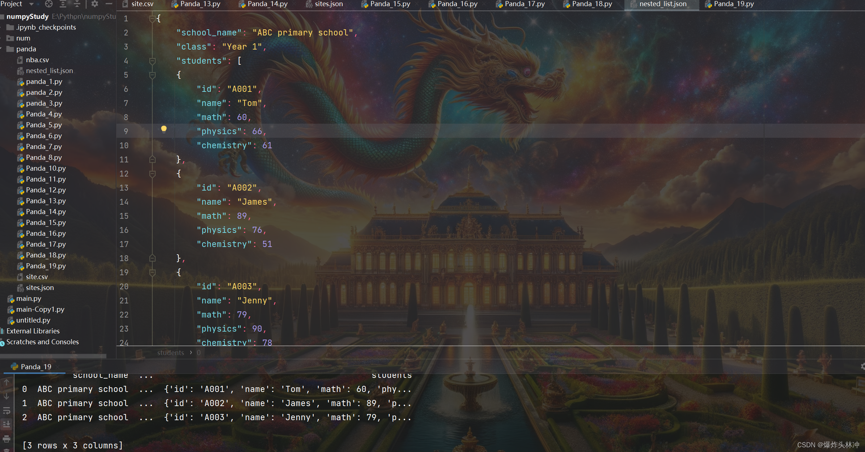Click the intention lightbulb on line 9
The width and height of the screenshot is (865, 452).
(164, 129)
